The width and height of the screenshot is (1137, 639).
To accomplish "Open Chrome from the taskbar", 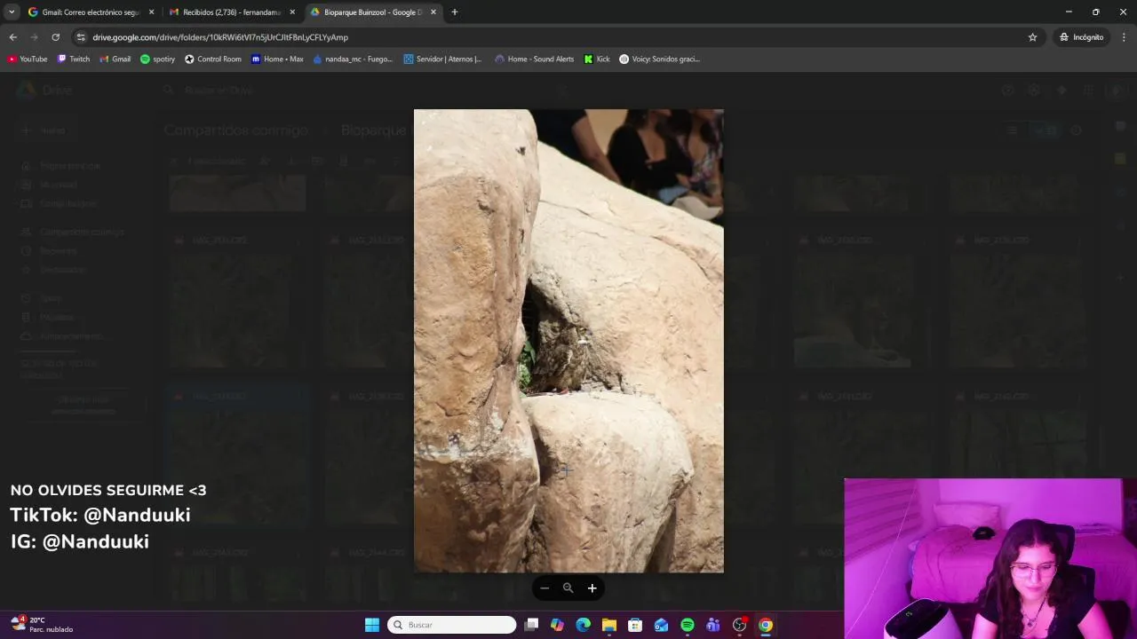I will [x=766, y=625].
